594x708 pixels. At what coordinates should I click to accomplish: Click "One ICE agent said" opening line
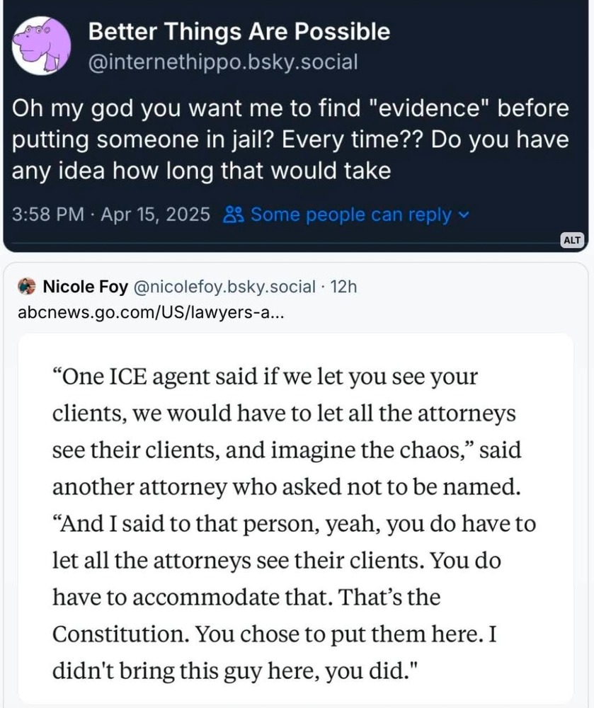265,376
